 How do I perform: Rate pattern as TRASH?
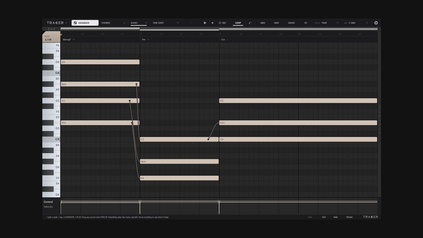(349, 217)
